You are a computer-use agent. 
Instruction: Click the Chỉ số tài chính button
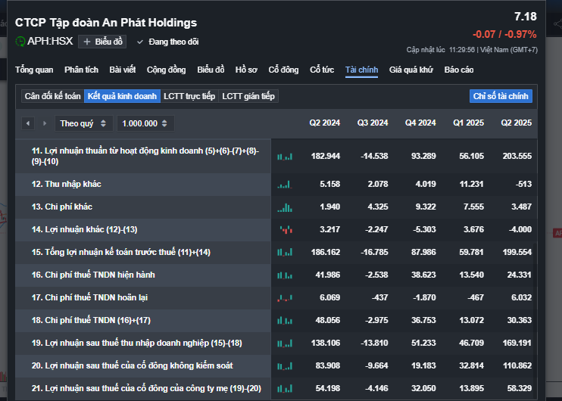click(501, 96)
